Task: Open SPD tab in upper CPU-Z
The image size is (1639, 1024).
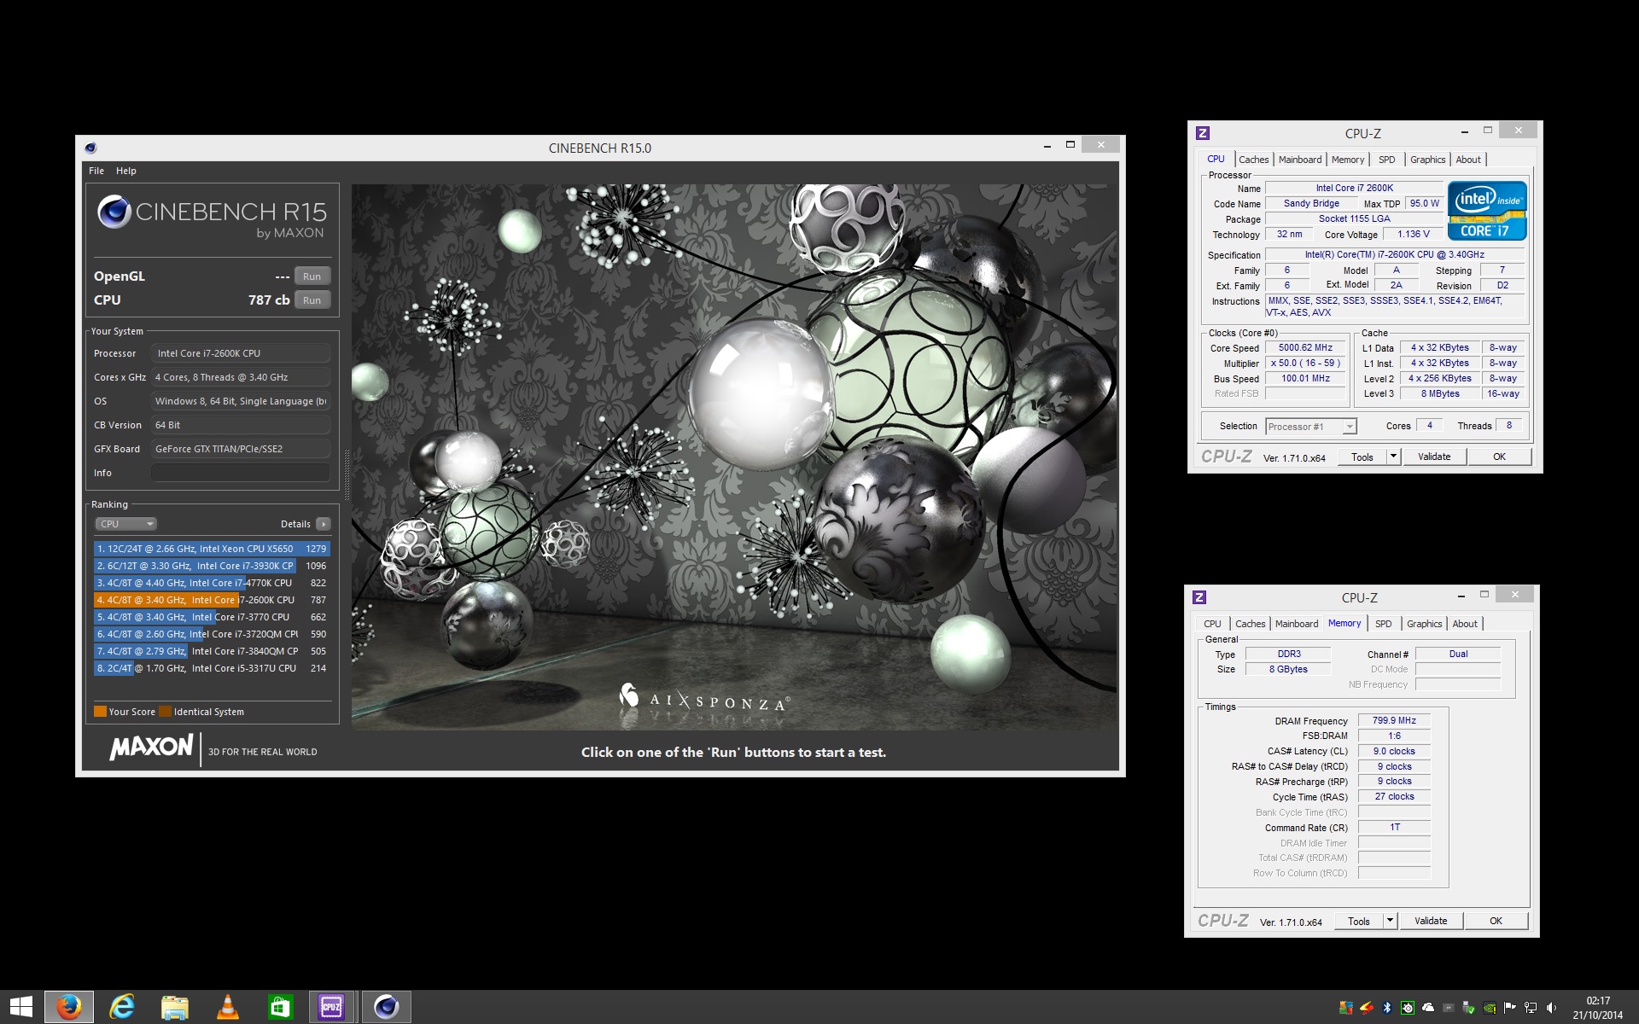Action: 1387,160
